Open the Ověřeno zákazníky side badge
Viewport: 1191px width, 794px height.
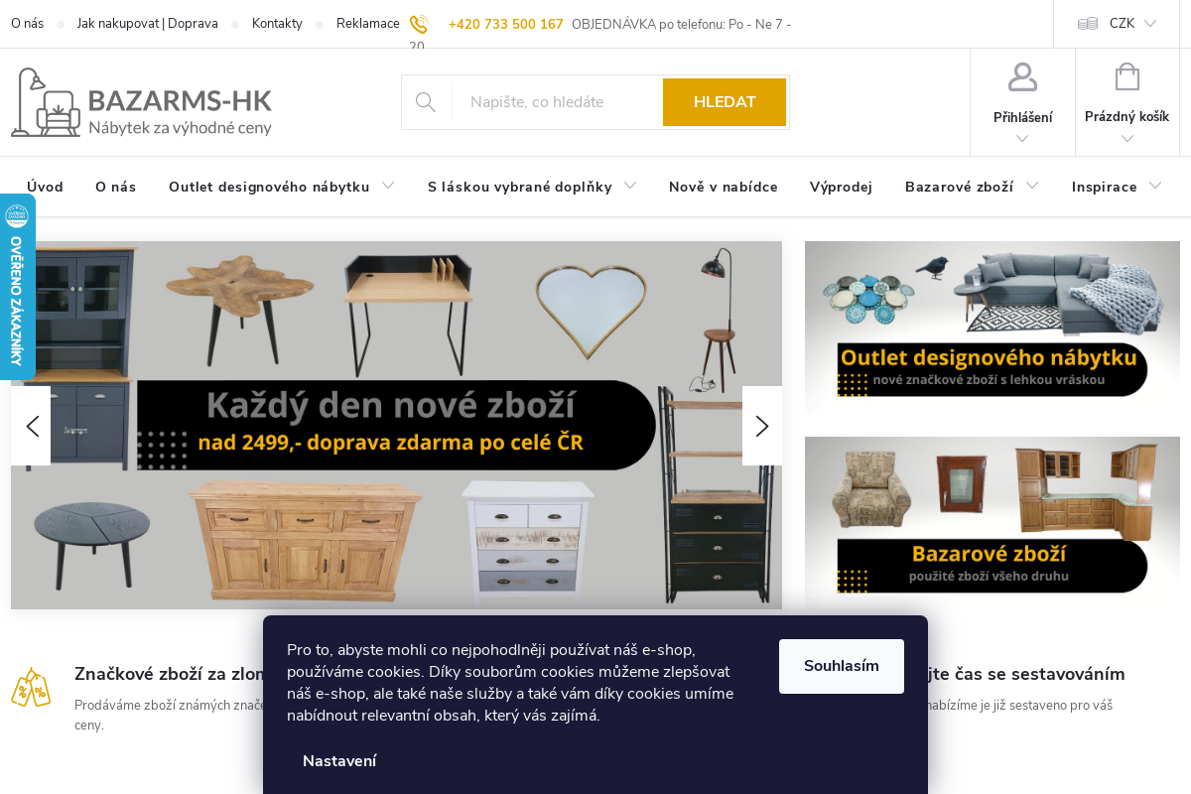coord(17,287)
